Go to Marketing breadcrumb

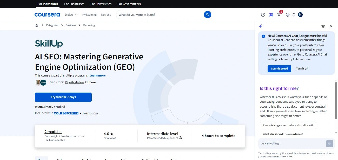tap(89, 25)
